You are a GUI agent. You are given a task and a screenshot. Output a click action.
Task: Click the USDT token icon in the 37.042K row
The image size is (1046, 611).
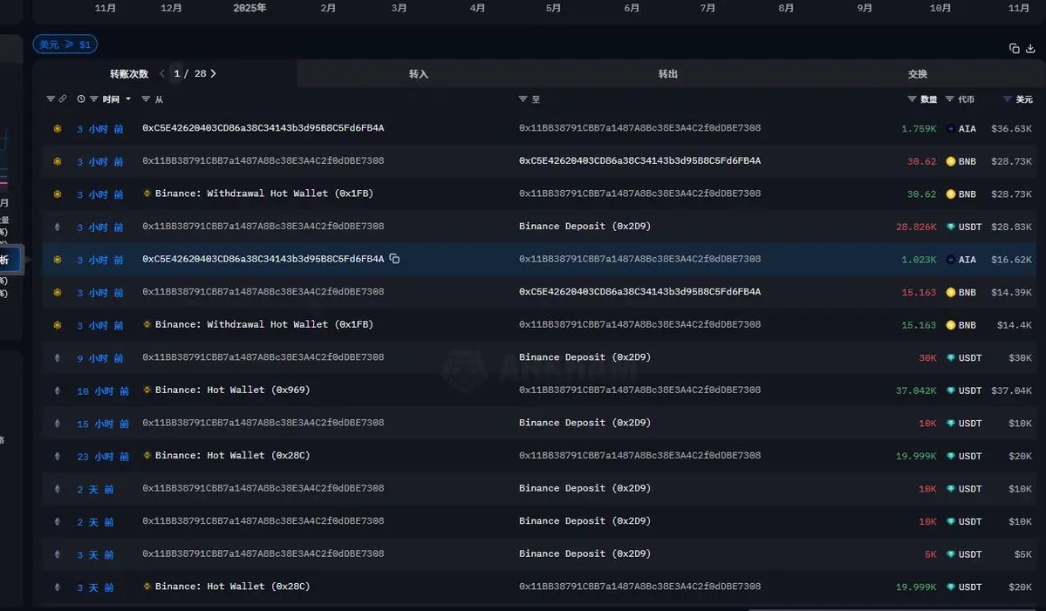[x=951, y=390]
